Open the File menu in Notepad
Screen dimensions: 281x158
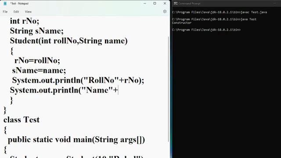(5, 12)
